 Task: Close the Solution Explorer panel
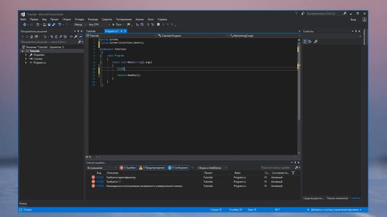[82, 31]
